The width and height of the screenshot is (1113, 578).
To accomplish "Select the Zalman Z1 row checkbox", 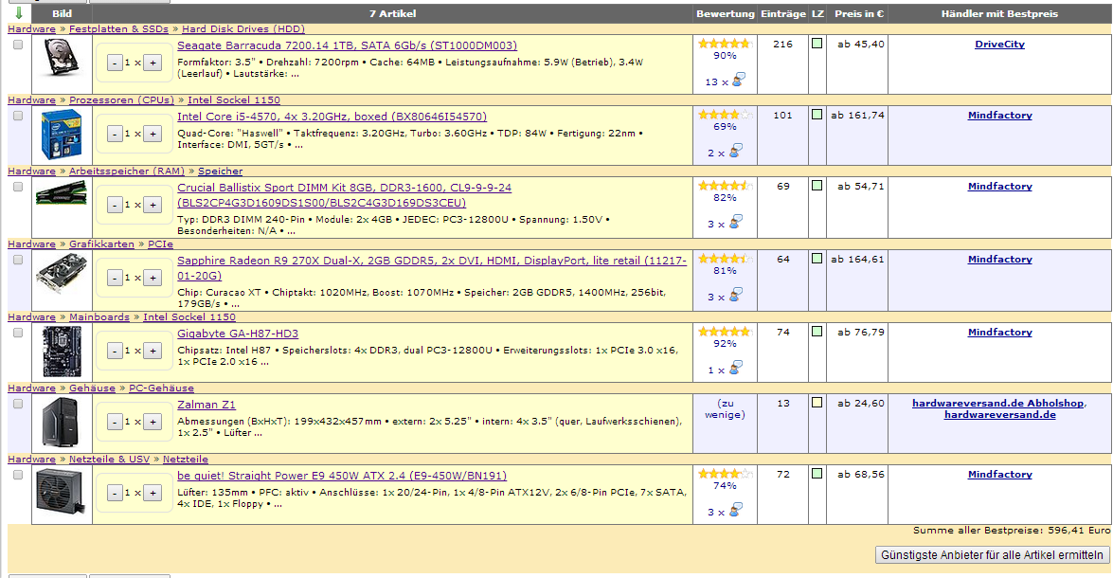I will click(x=18, y=404).
